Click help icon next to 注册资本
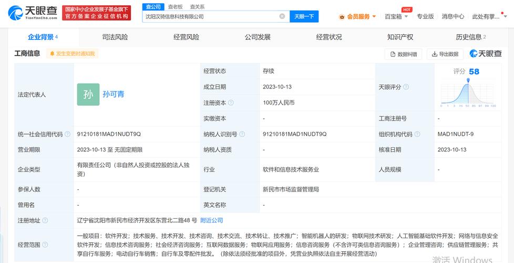This screenshot has width=514, height=263. tap(231, 103)
